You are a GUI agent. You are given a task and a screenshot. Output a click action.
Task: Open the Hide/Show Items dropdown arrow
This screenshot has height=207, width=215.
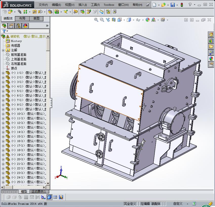pyautogui.click(x=143, y=20)
